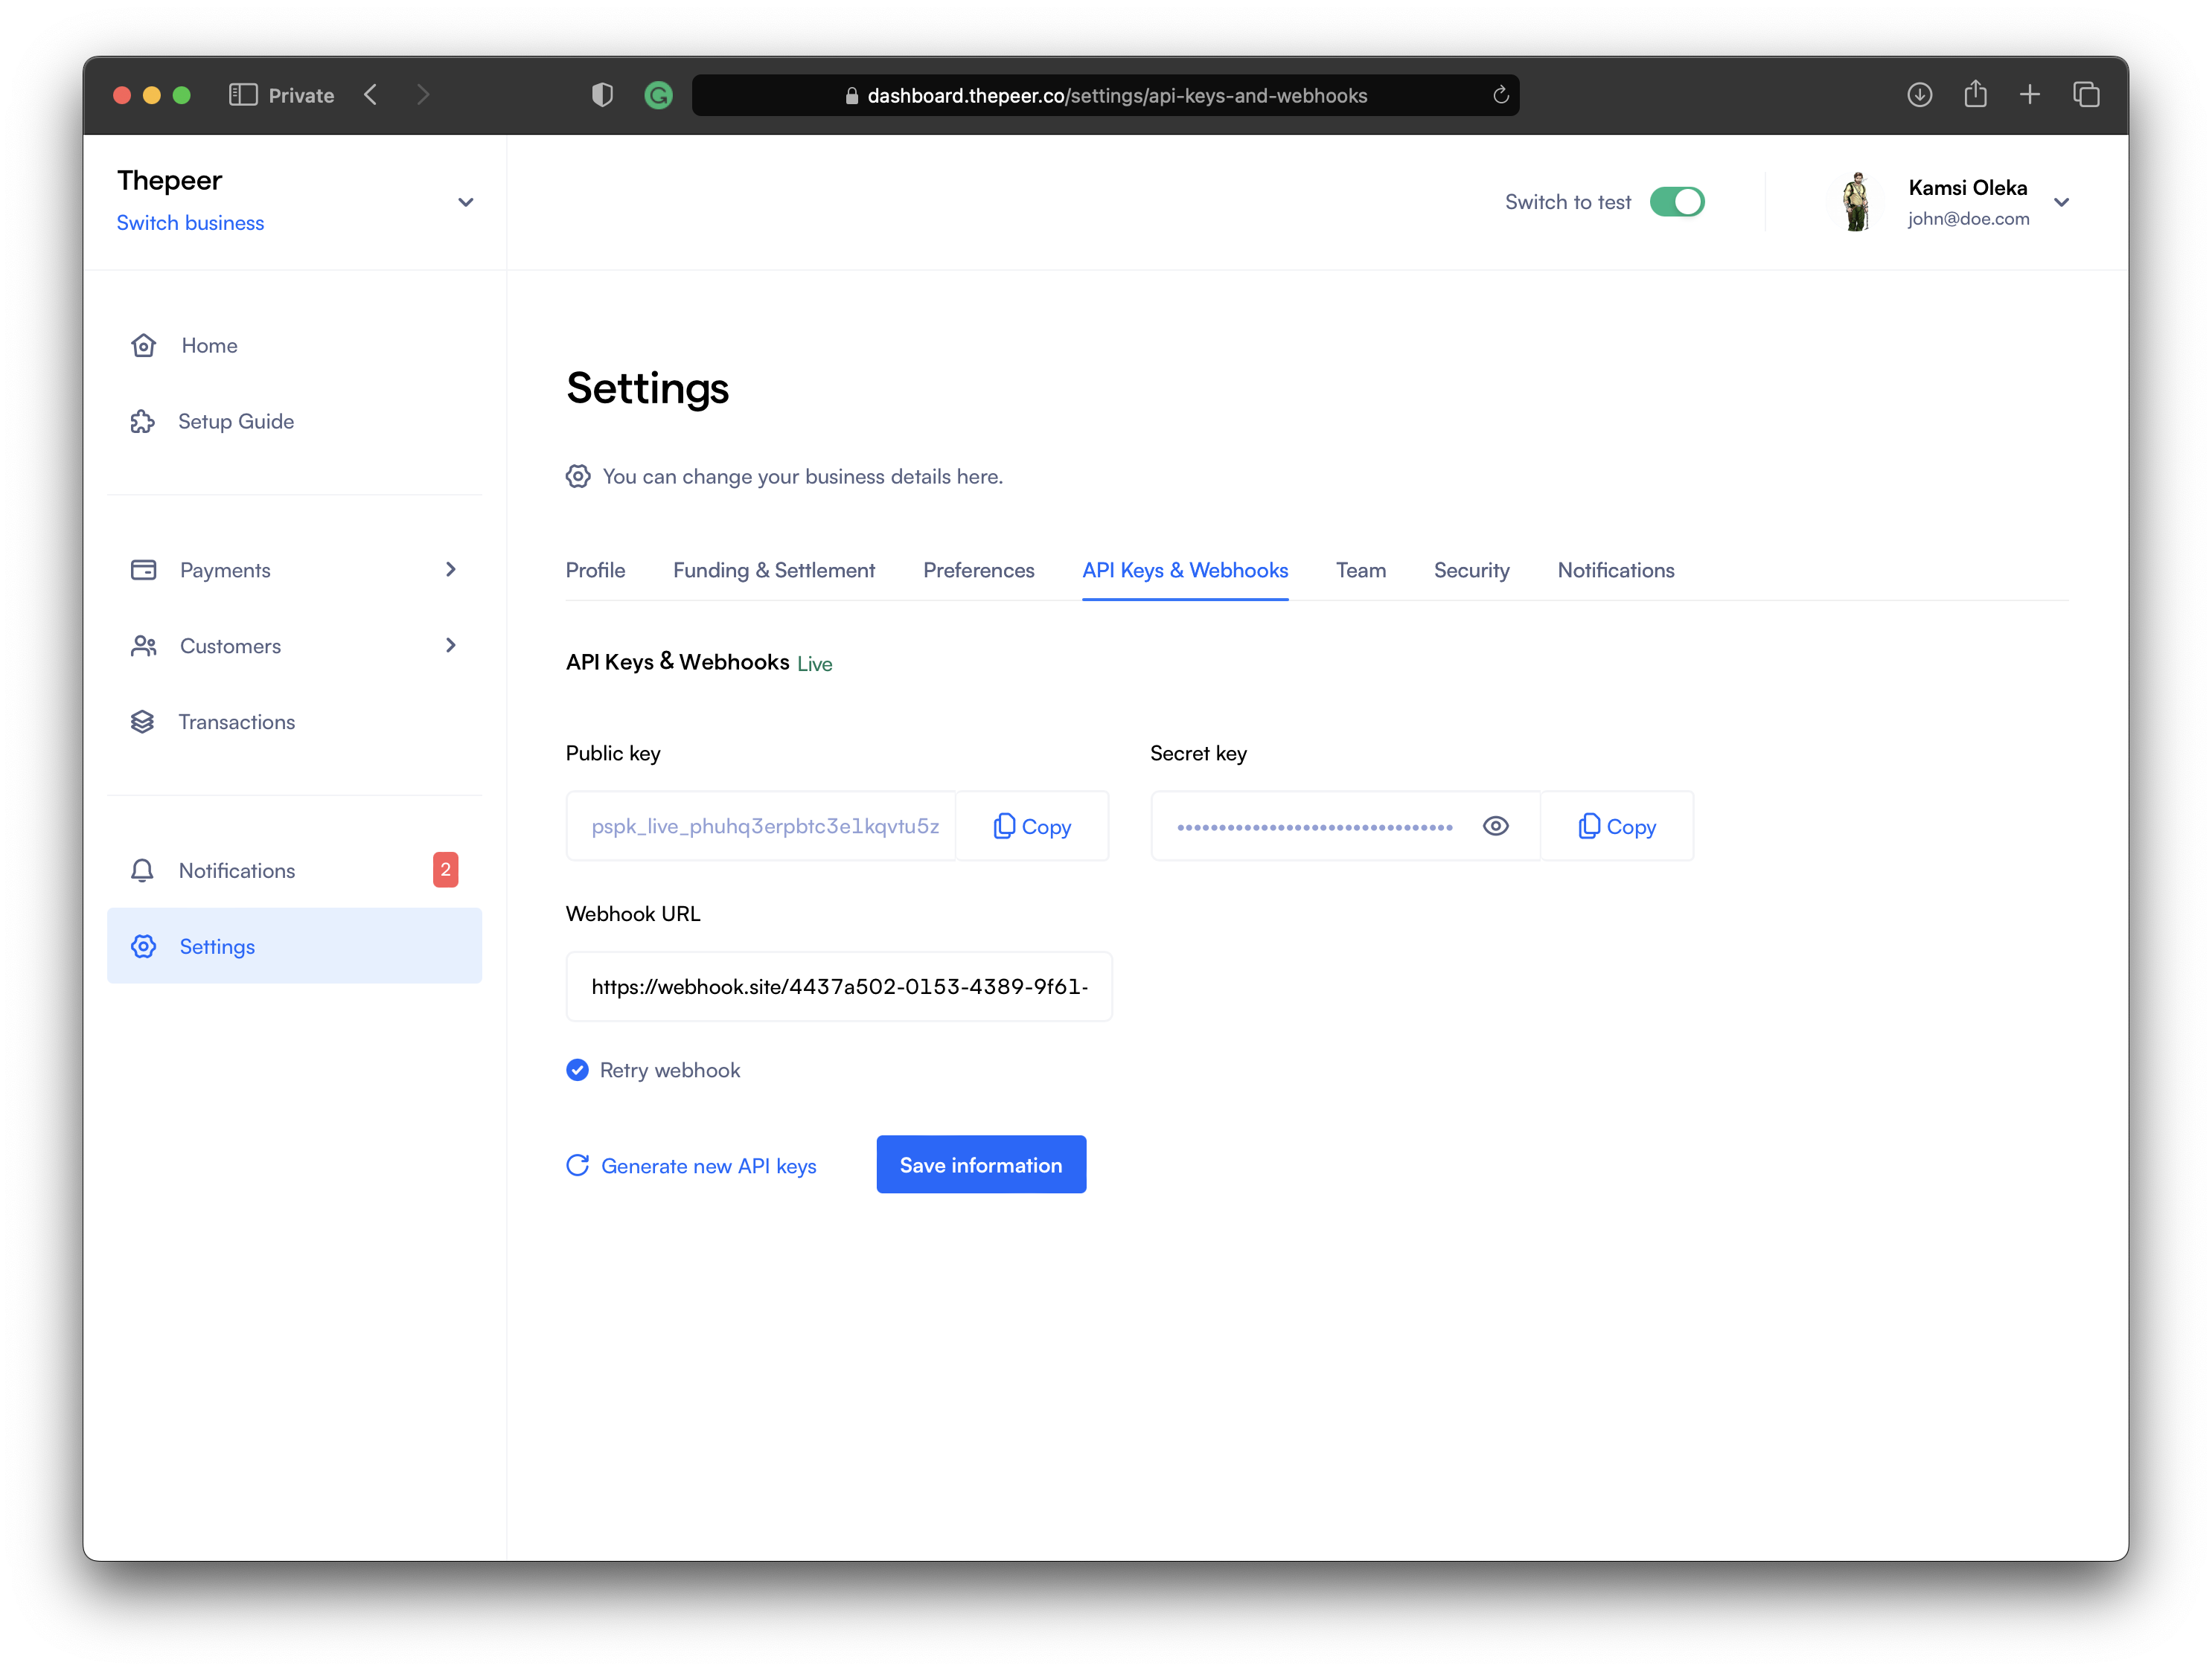
Task: Click the red notifications badge showing 2
Action: pos(445,870)
